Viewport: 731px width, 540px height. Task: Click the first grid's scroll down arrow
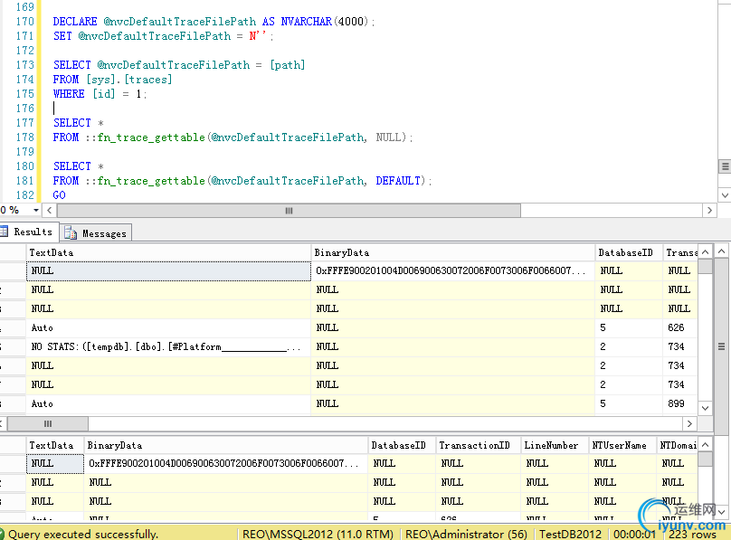[706, 408]
